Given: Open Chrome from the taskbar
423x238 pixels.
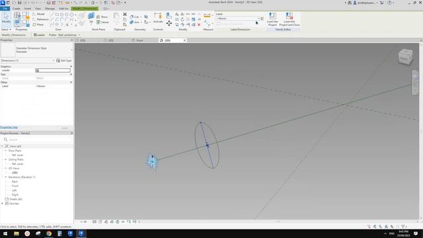Looking at the screenshot, I should (x=48, y=233).
